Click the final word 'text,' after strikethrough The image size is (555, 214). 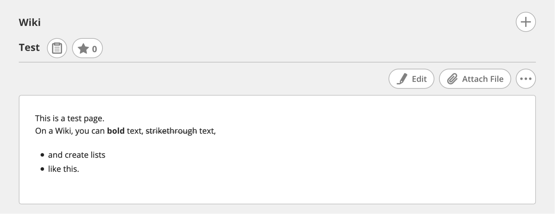[207, 131]
